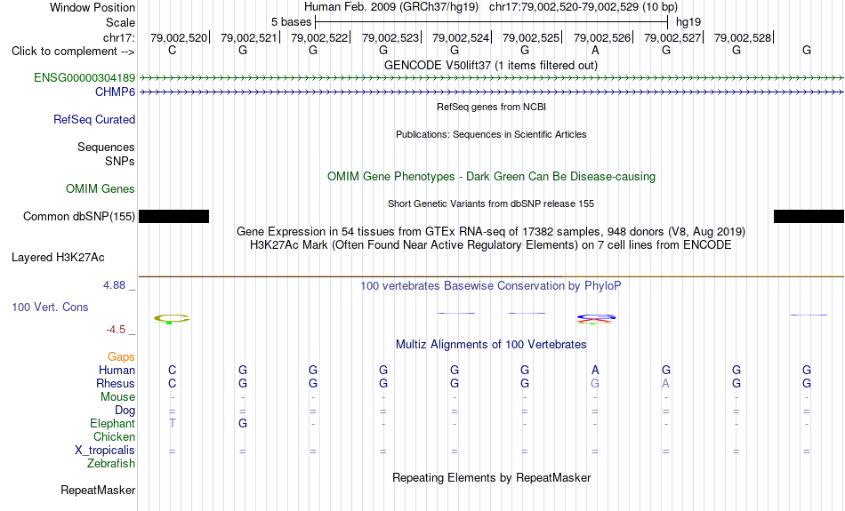Screen dimensions: 845x511
Task: Click the GENCODE V50lift37 track title
Action: [x=490, y=65]
